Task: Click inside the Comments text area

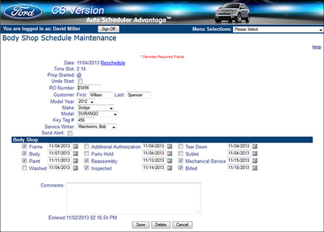Action: click(x=134, y=198)
